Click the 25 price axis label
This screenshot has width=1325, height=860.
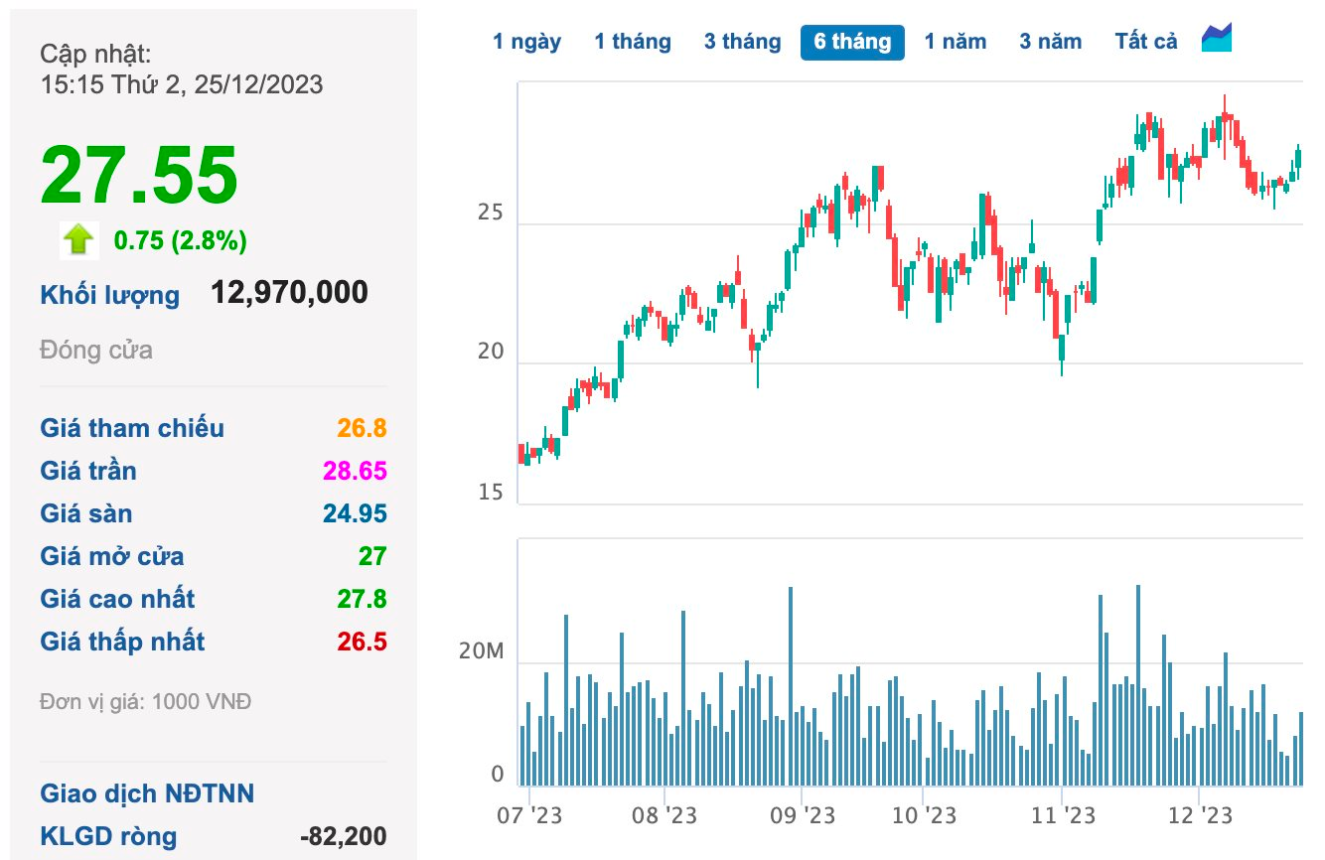pos(491,213)
